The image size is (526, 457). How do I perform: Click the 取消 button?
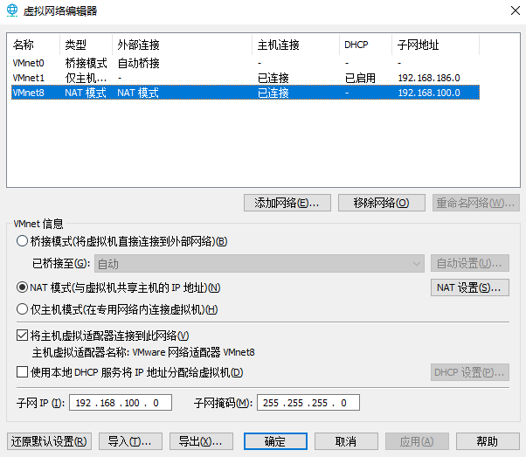[346, 441]
